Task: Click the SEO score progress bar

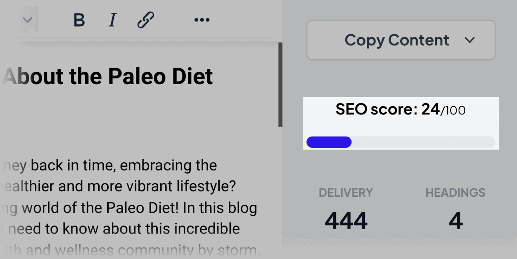Action: click(401, 142)
